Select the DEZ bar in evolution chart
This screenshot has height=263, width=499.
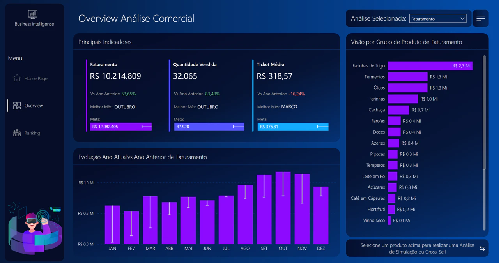(321, 215)
